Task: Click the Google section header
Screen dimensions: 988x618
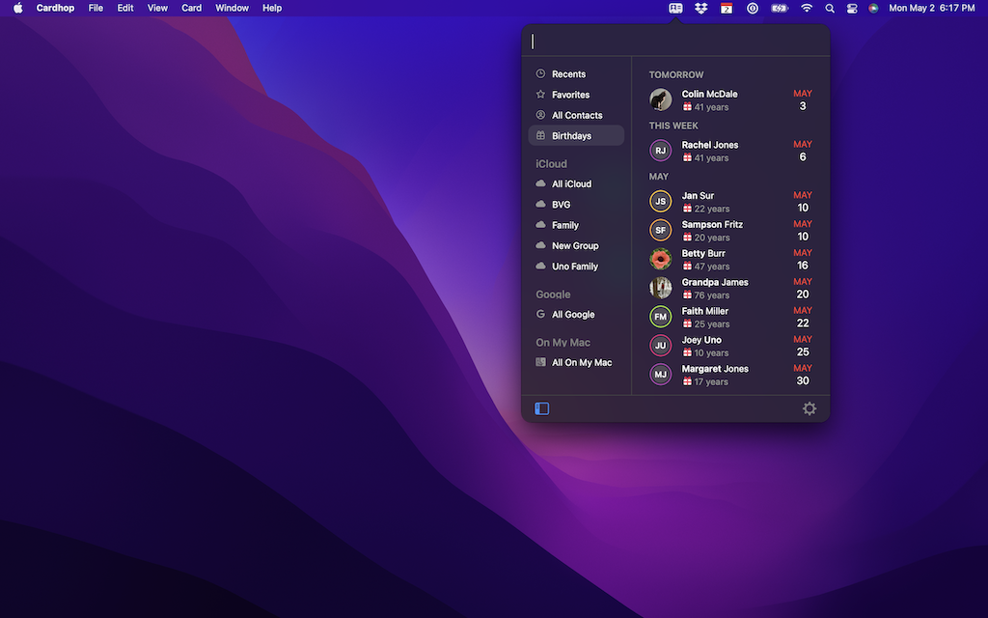Action: pos(553,295)
